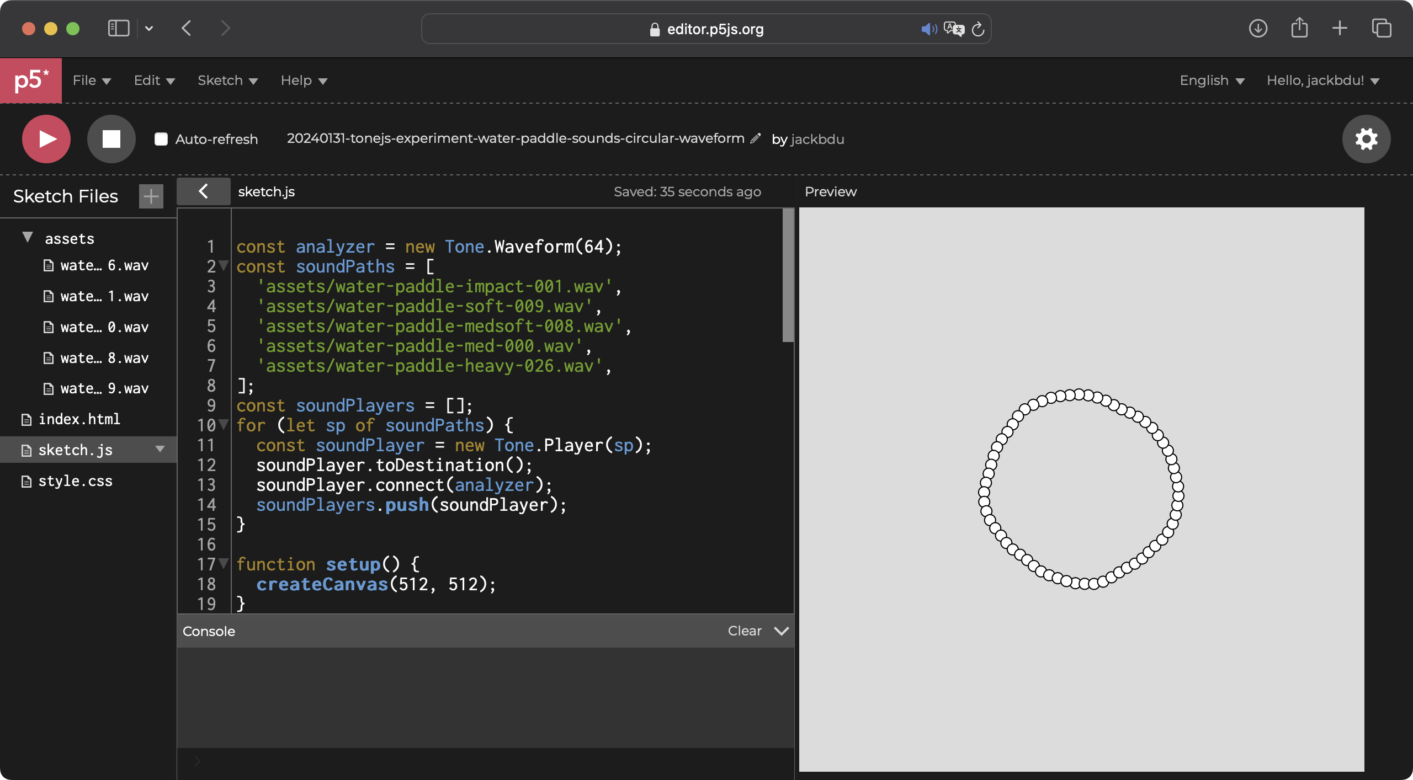Image resolution: width=1413 pixels, height=780 pixels.
Task: Click the p5 logo home icon
Action: 31,81
